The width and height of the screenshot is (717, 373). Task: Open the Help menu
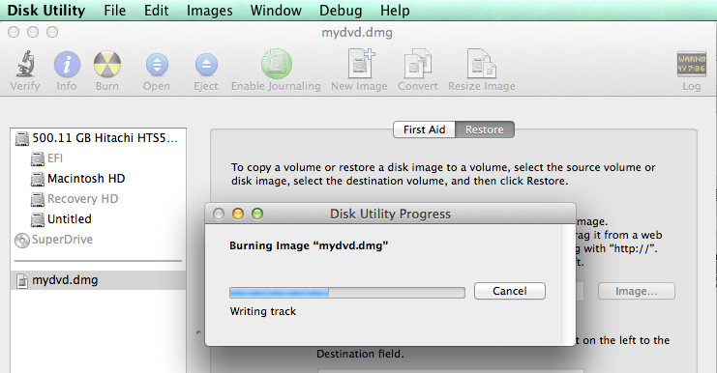coord(395,10)
